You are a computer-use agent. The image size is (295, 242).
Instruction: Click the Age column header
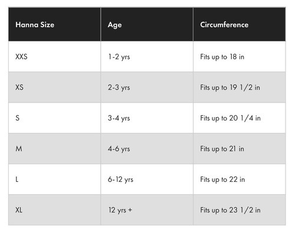(x=147, y=24)
